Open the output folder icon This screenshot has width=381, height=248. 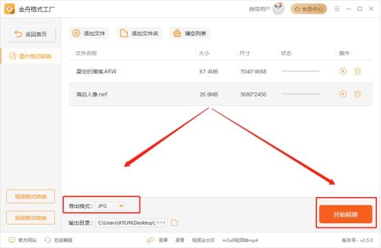click(175, 223)
